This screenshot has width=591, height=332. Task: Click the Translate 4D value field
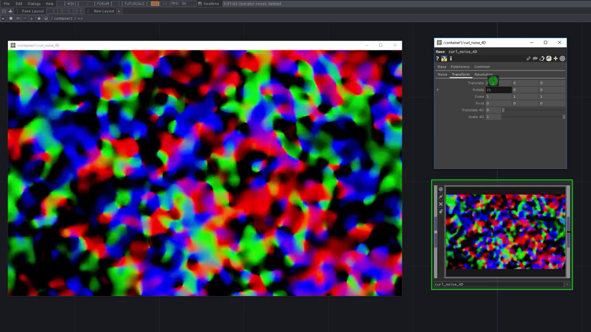pos(493,110)
